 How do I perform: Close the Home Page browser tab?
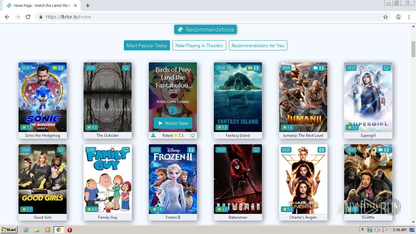click(76, 6)
